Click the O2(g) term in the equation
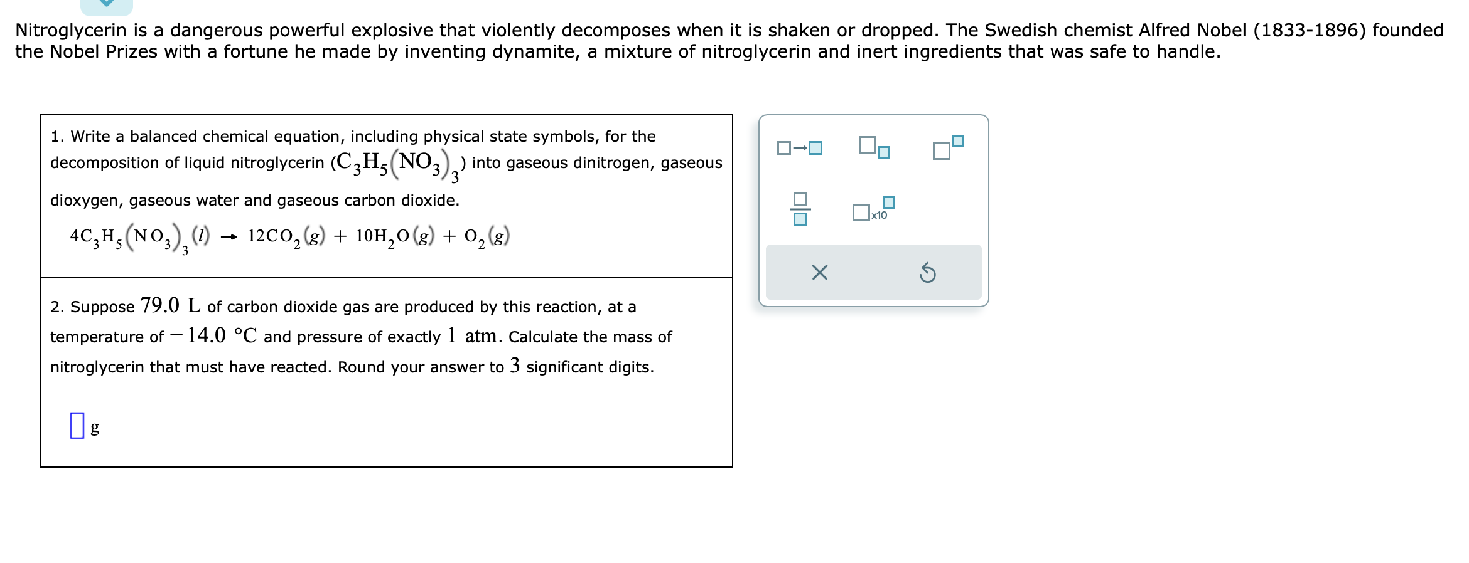 coord(487,237)
